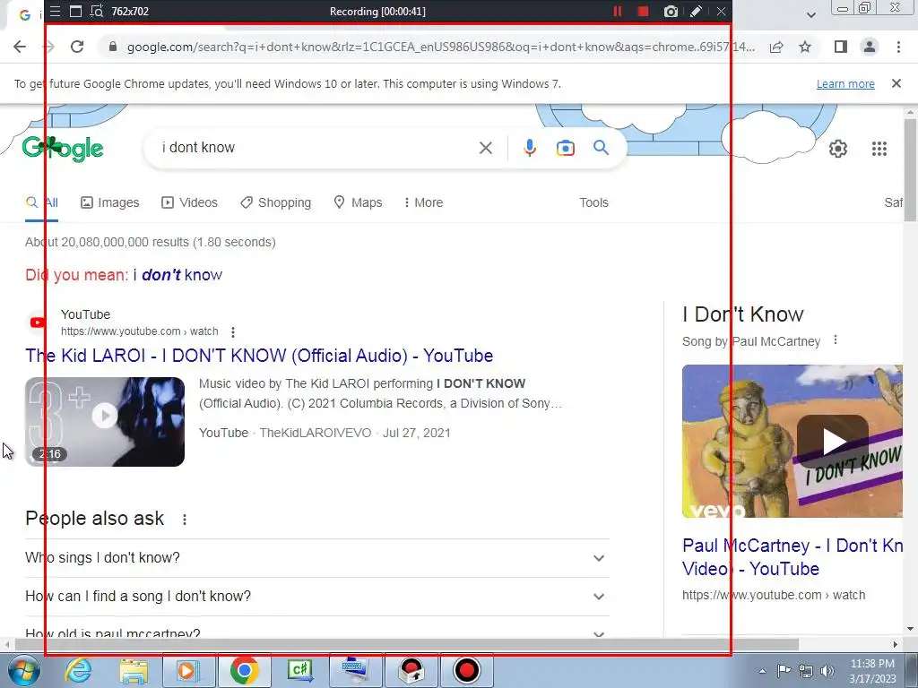
Task: Switch to the Maps tab
Action: tap(358, 203)
